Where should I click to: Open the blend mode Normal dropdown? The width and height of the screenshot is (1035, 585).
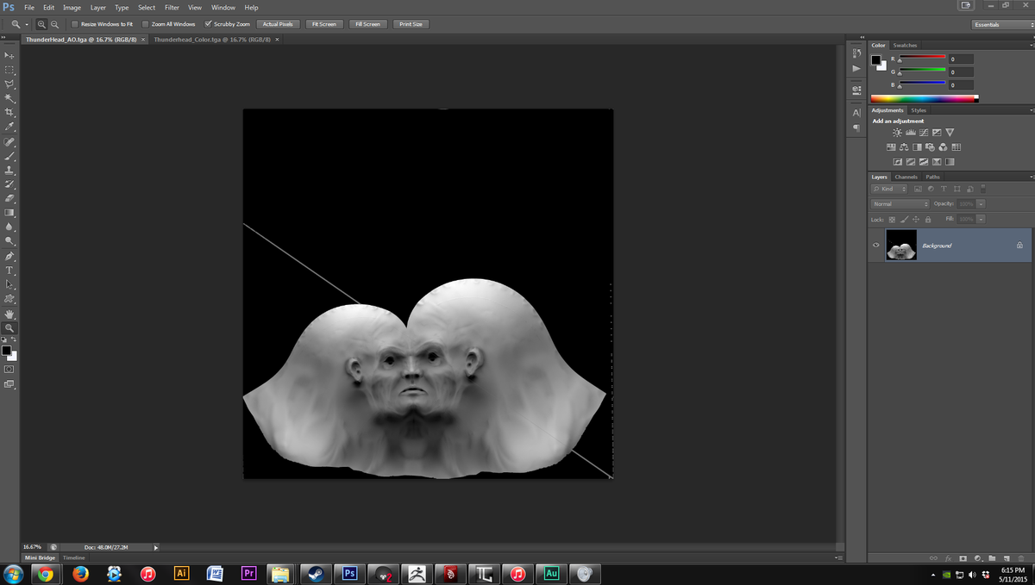tap(900, 204)
